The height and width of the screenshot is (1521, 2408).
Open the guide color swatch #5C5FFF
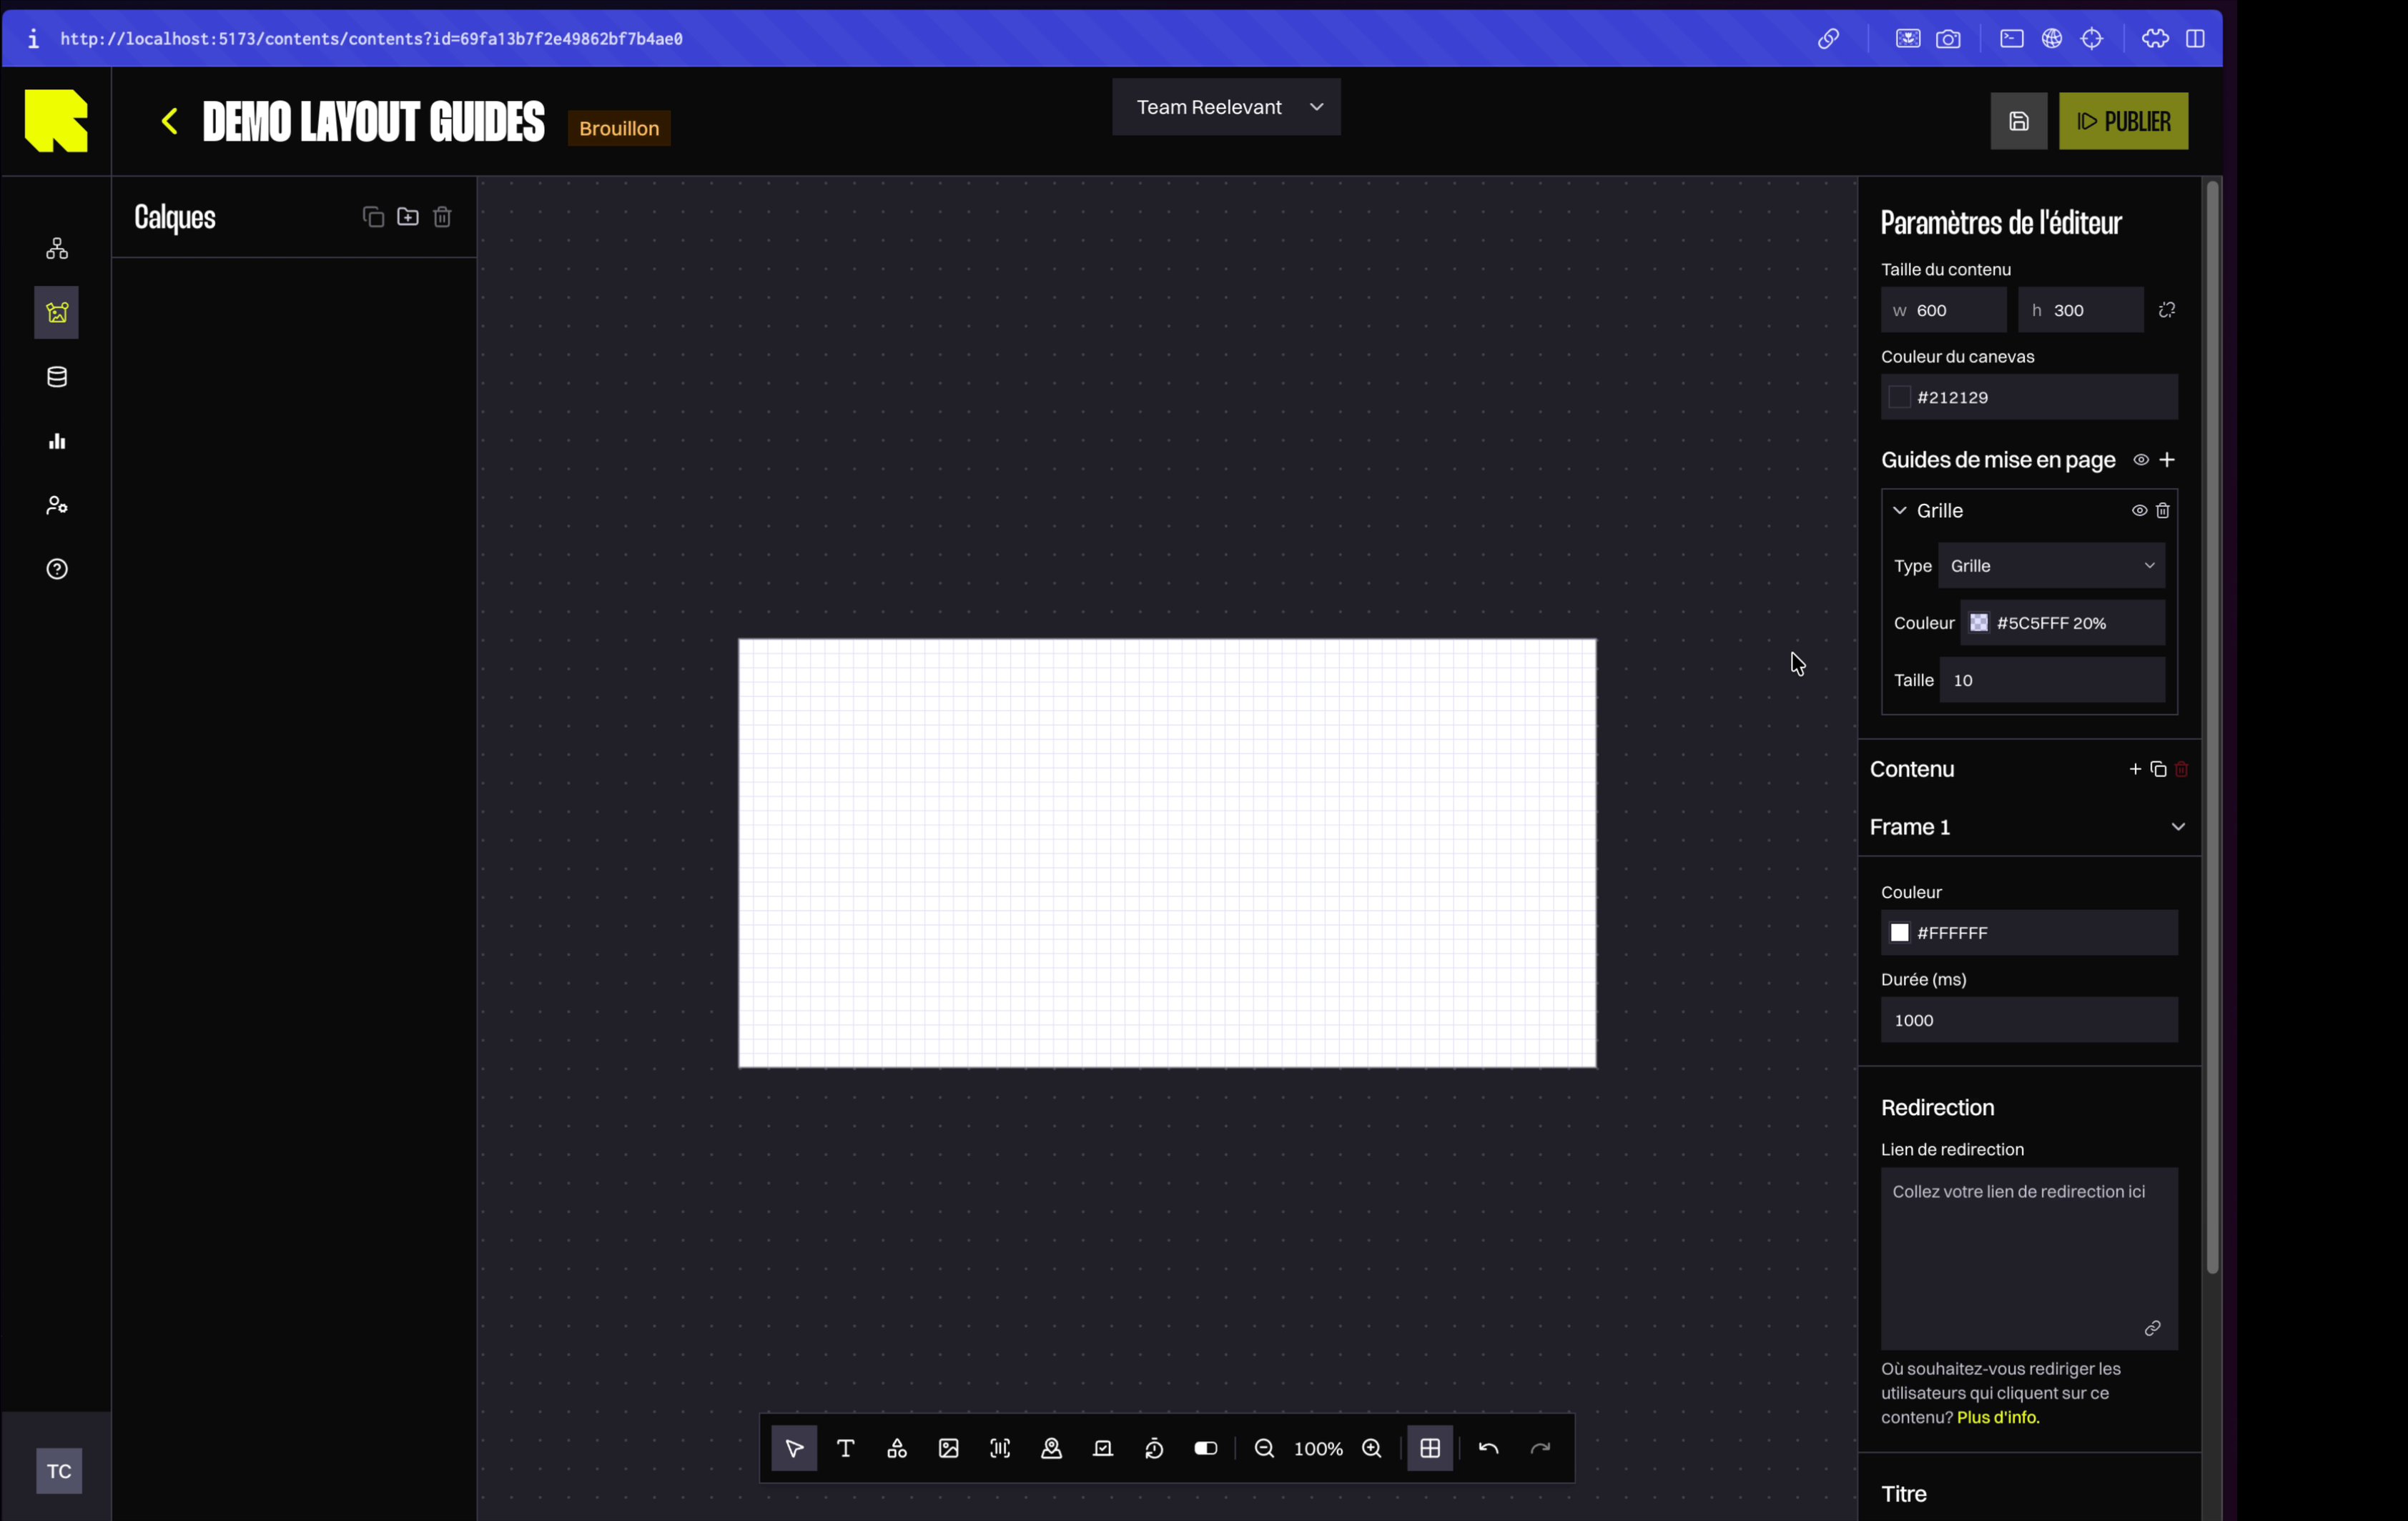[x=1979, y=623]
